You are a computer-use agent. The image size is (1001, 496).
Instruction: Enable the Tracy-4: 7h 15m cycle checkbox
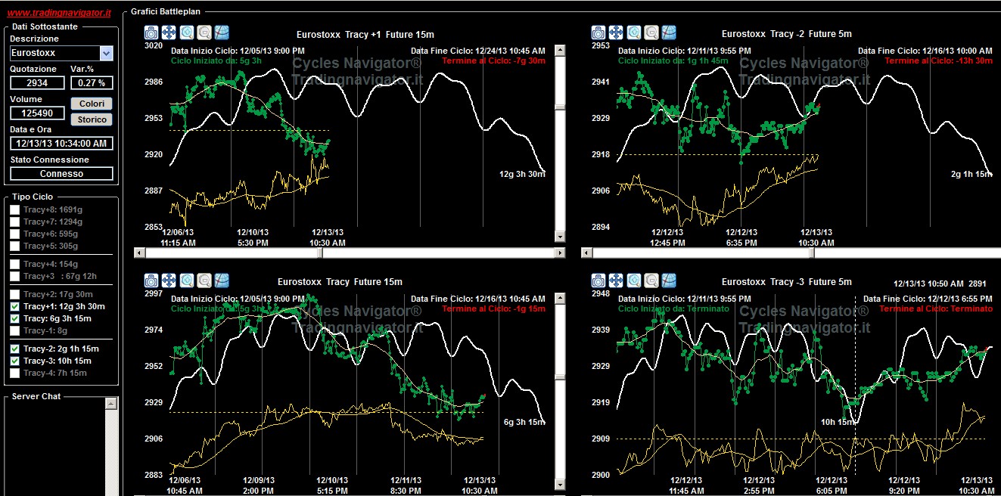[x=14, y=373]
